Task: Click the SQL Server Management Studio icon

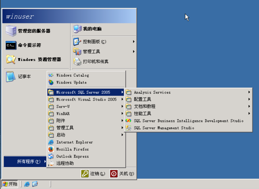Action: tap(128, 128)
